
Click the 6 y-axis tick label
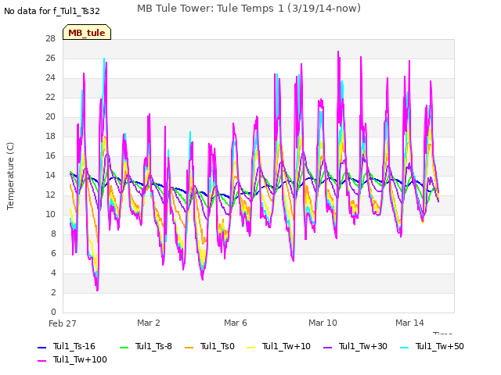53,253
